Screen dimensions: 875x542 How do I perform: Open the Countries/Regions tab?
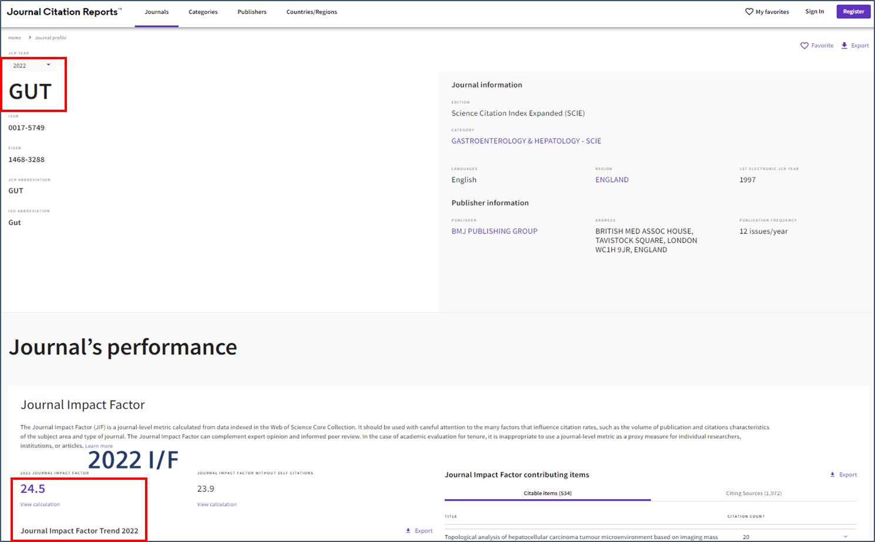[x=312, y=12]
